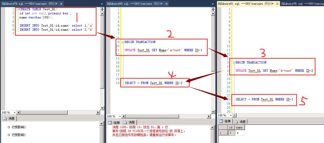
Task: Click scroll-down arrow of SQLQuery80 editor
Action: tap(213, 112)
